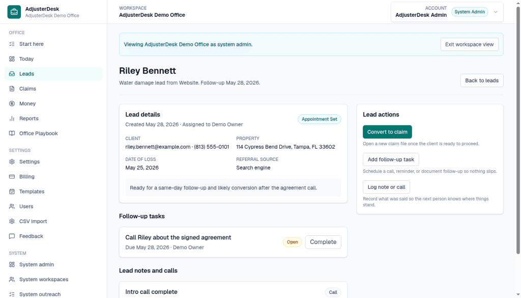Click AdjusterDesk Demo Office workspace title
This screenshot has width=521, height=298.
click(152, 15)
